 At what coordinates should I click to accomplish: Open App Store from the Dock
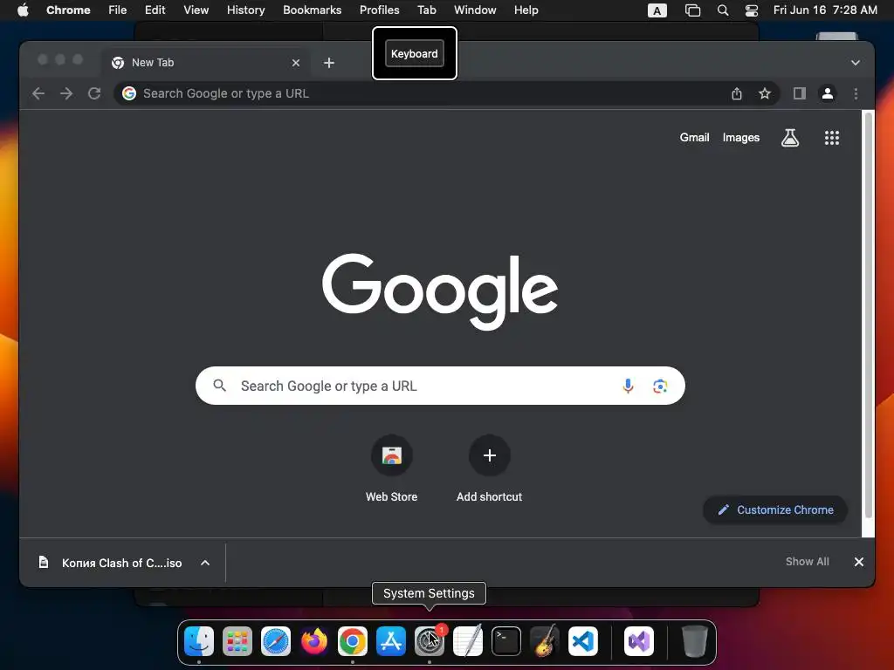[x=391, y=641]
